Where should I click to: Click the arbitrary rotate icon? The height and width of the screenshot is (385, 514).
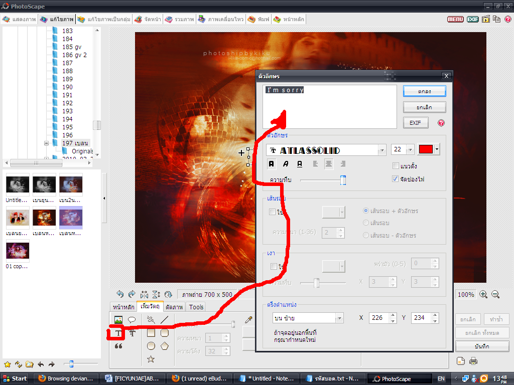coord(168,294)
